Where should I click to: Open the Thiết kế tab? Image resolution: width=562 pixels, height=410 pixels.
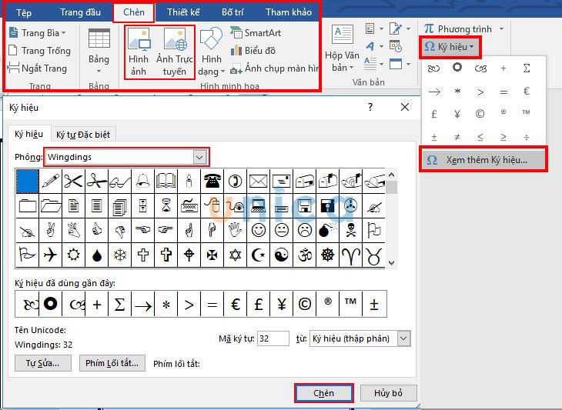click(x=183, y=12)
